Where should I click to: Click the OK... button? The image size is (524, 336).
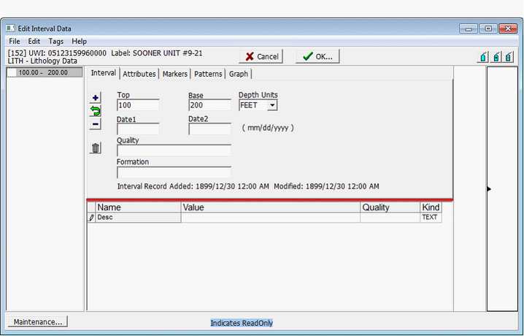[x=317, y=56]
